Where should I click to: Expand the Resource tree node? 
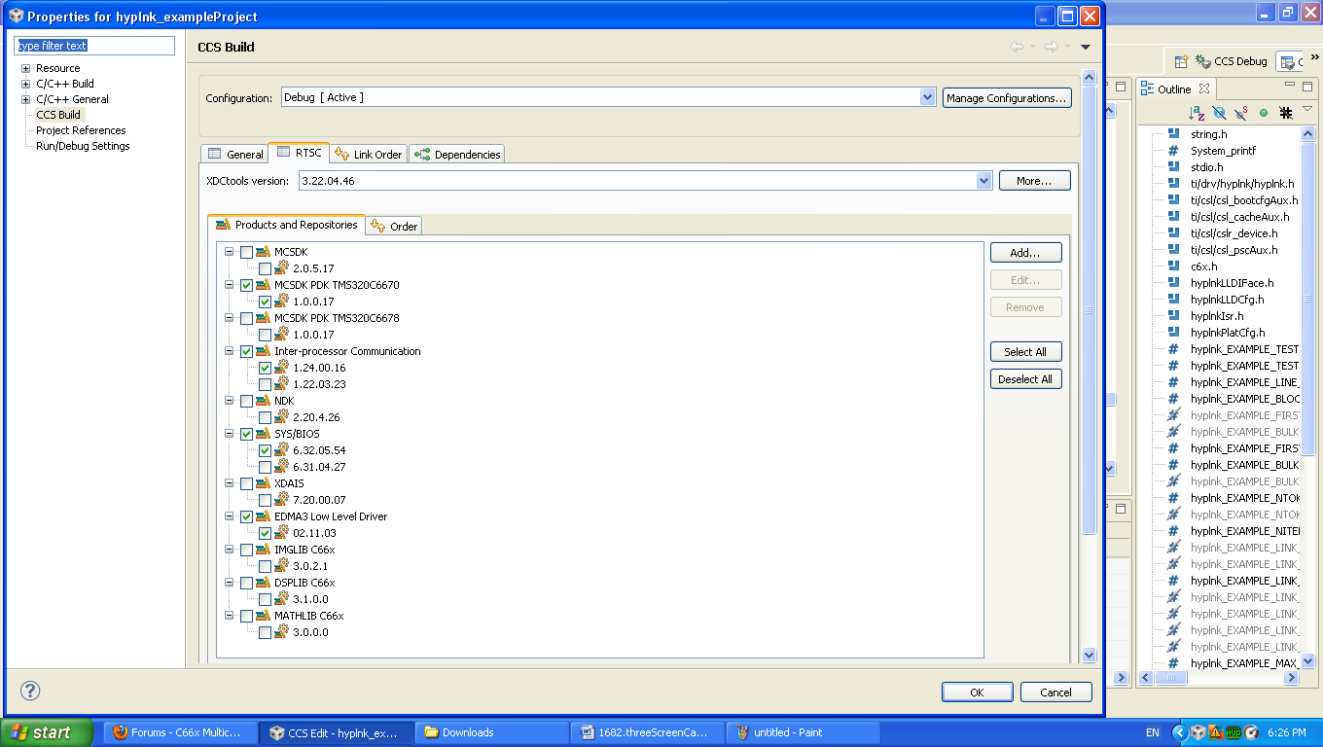(26, 68)
